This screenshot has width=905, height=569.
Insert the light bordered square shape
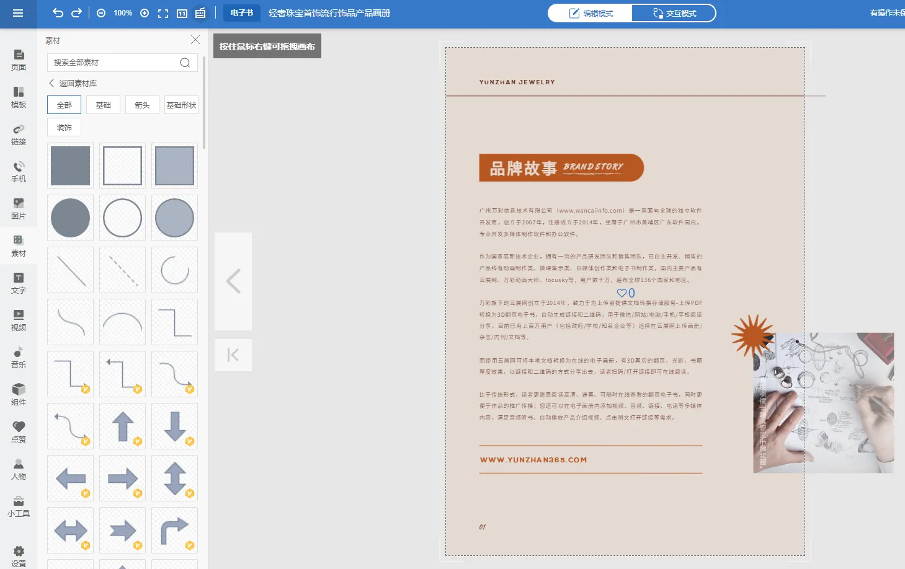[x=174, y=165]
